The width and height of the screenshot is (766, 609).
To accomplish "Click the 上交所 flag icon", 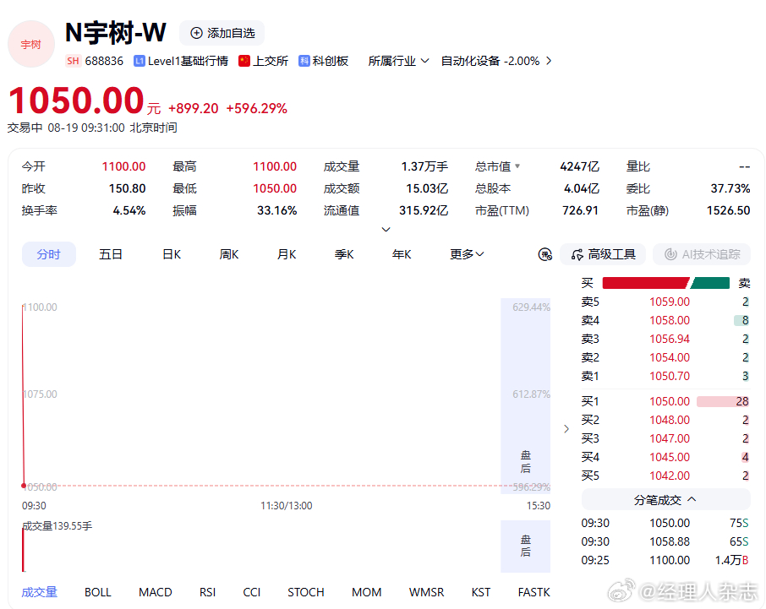I will click(x=244, y=61).
